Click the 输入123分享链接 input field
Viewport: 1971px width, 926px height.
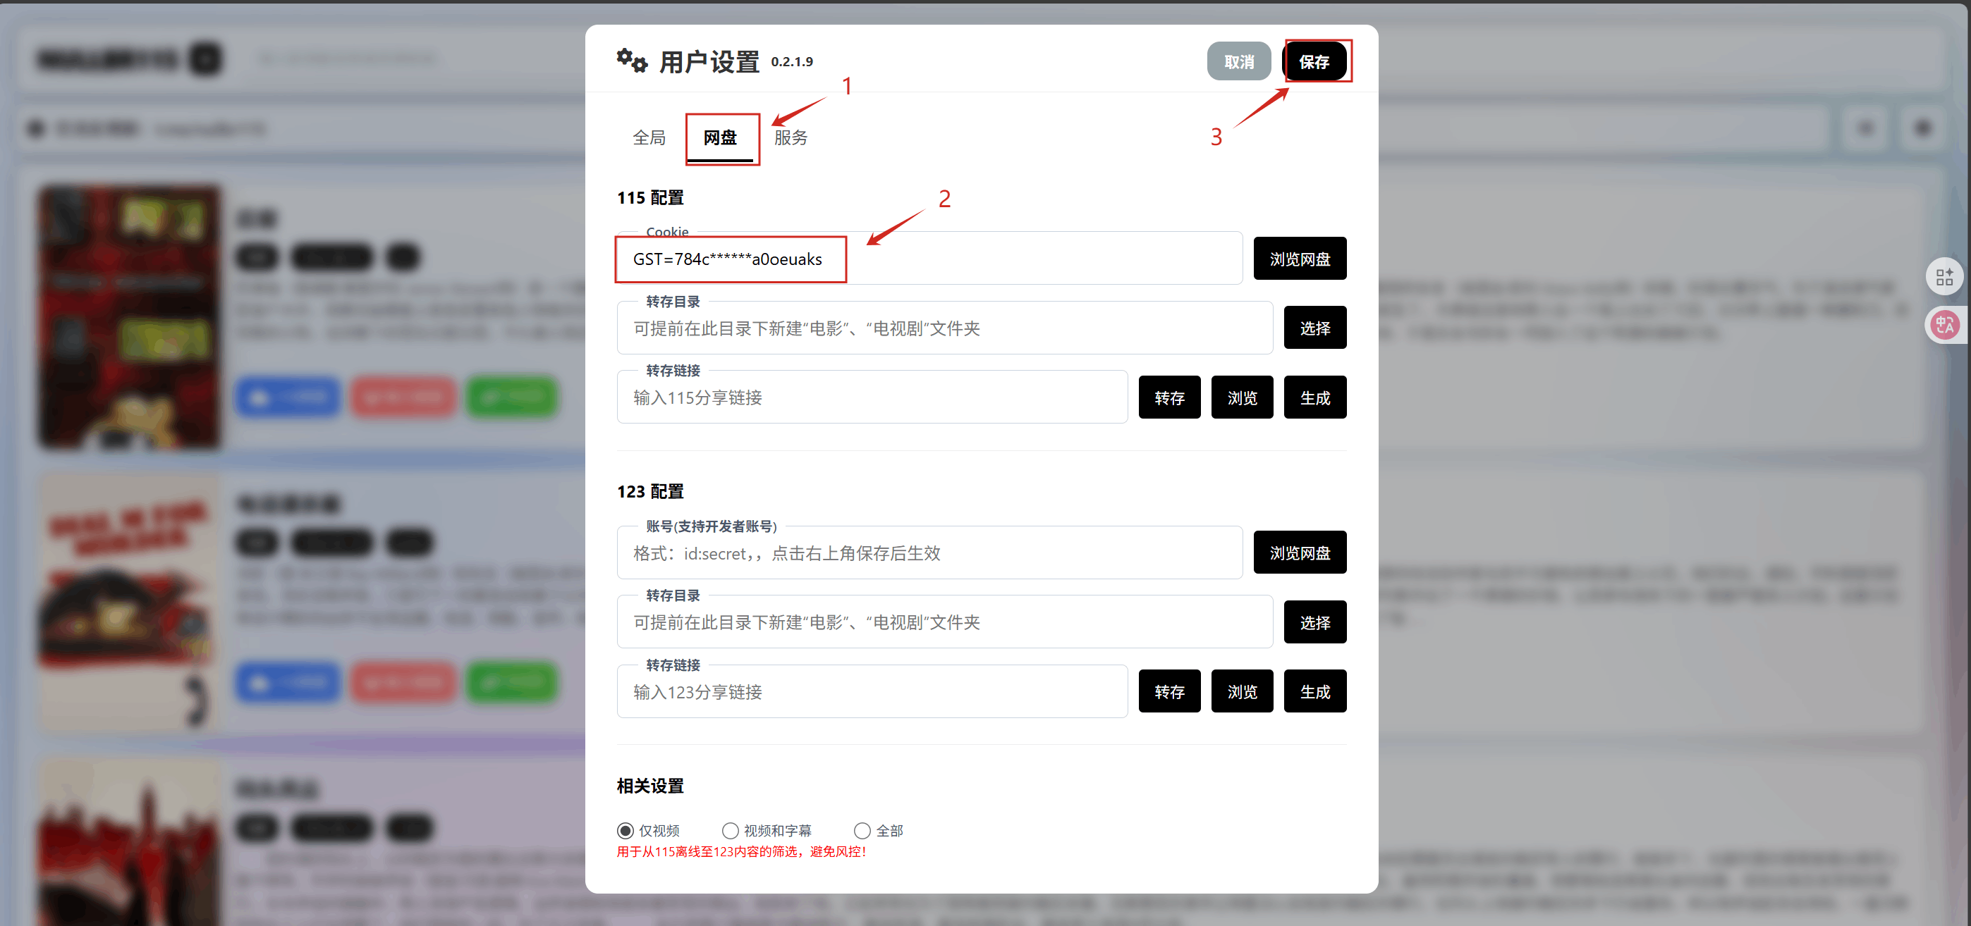(872, 691)
